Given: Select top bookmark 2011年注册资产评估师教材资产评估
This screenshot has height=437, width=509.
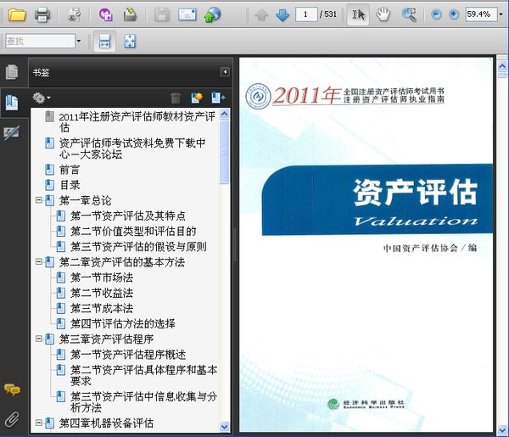Looking at the screenshot, I should [137, 122].
